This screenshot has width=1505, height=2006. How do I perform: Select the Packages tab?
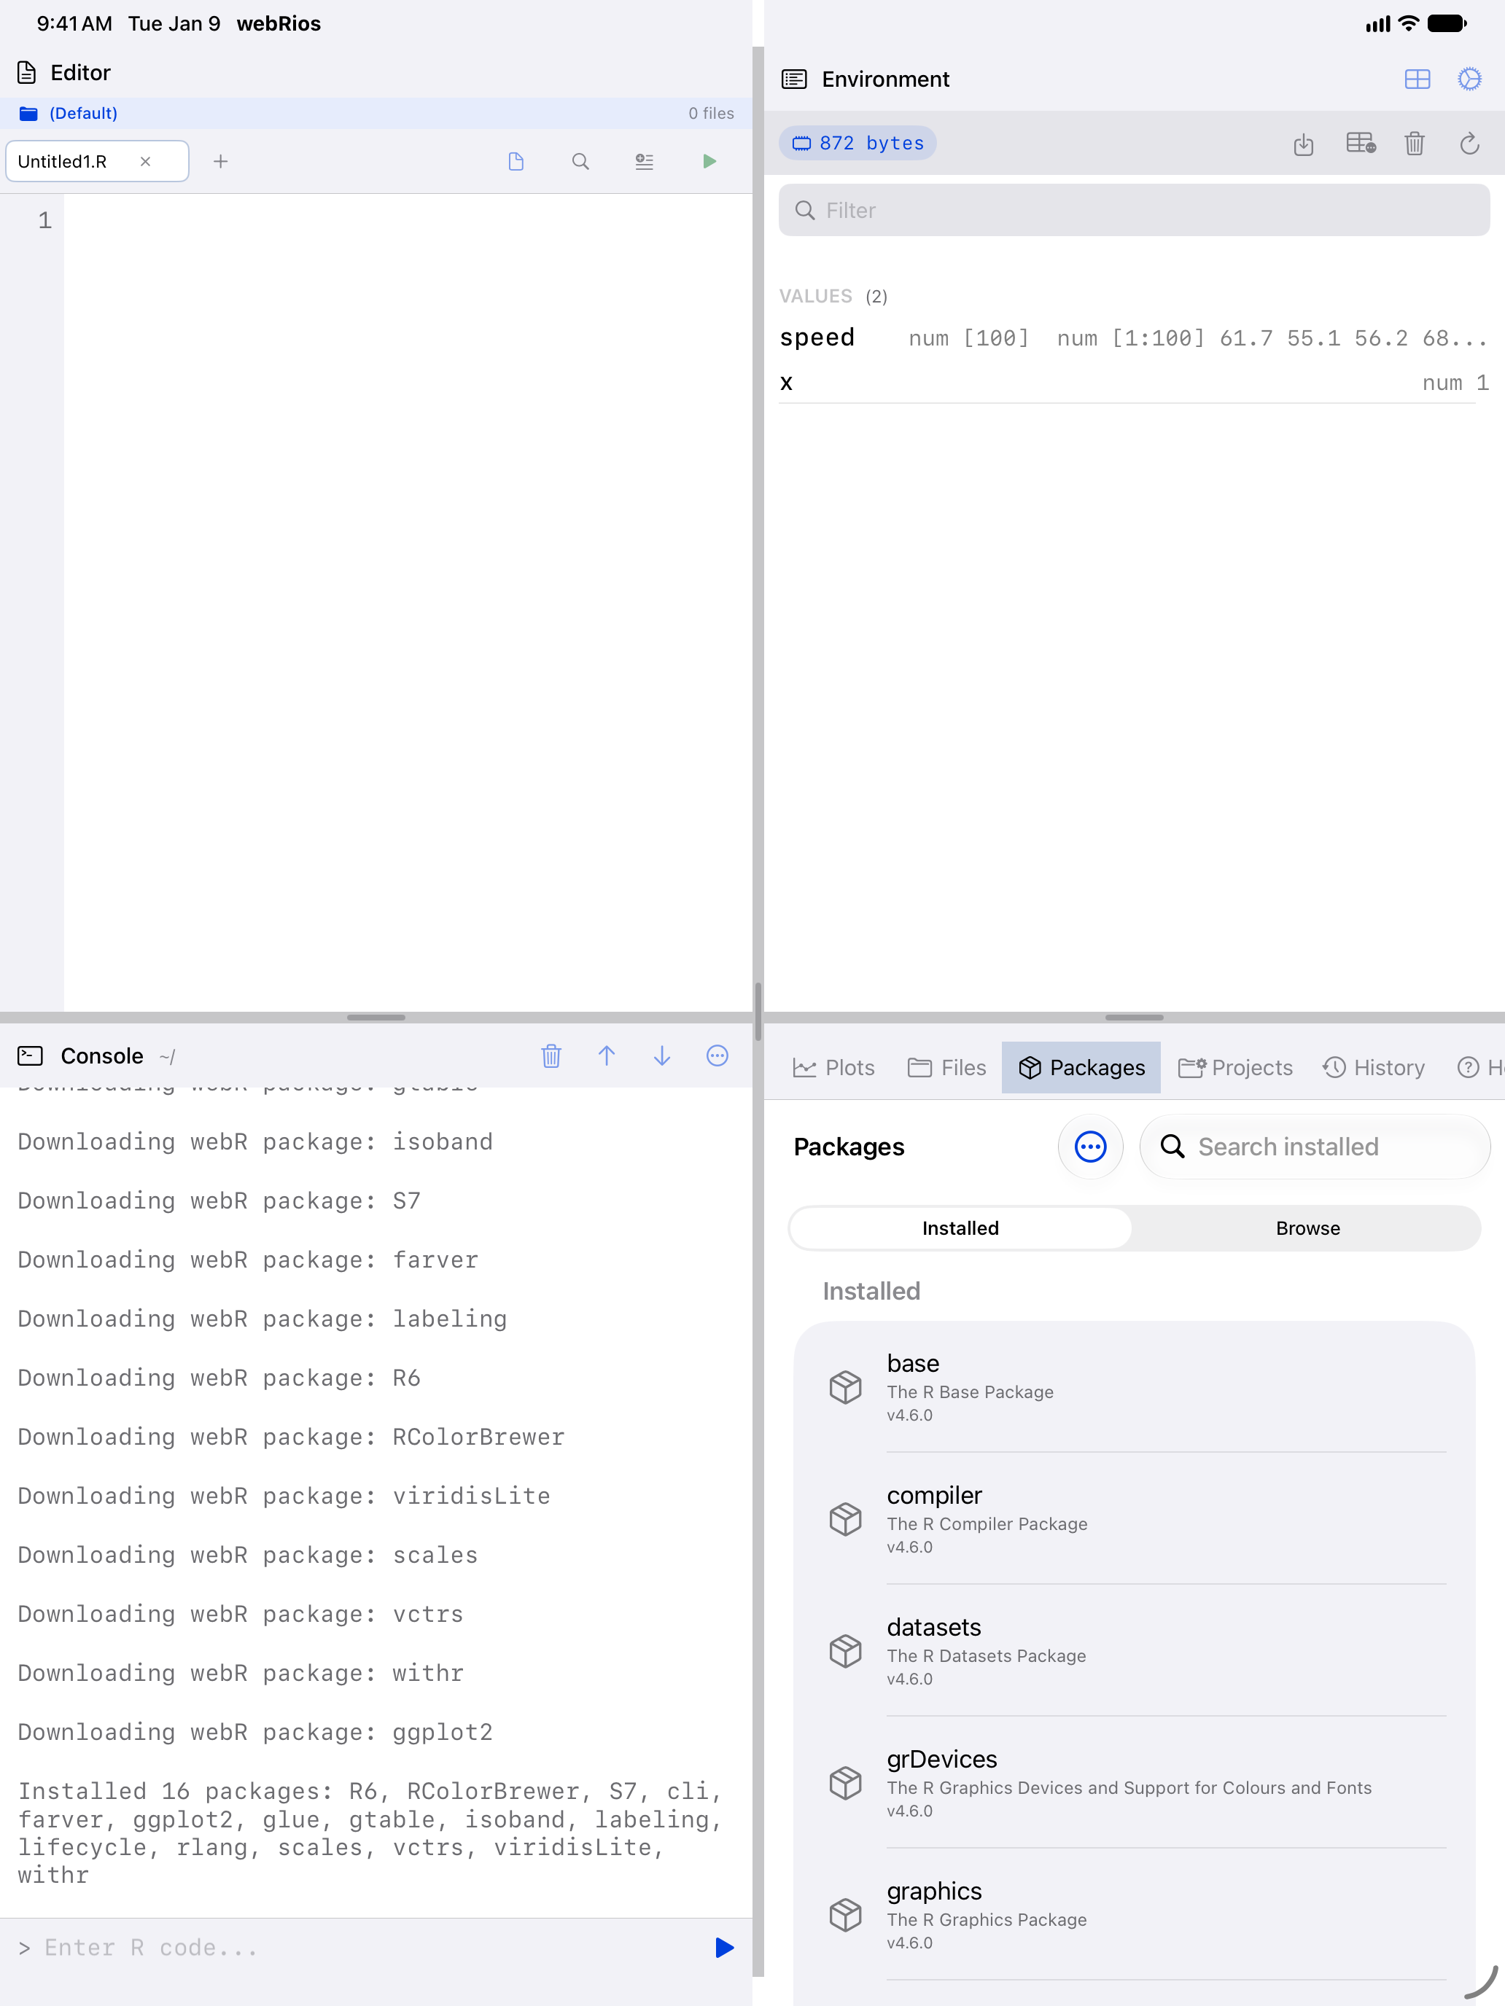pyautogui.click(x=1081, y=1067)
